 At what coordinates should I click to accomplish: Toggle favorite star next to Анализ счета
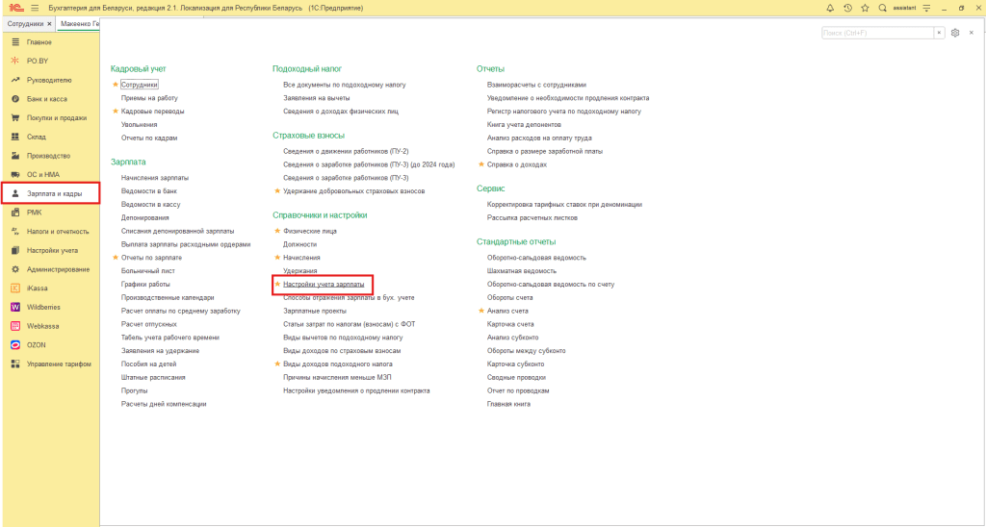click(x=481, y=311)
